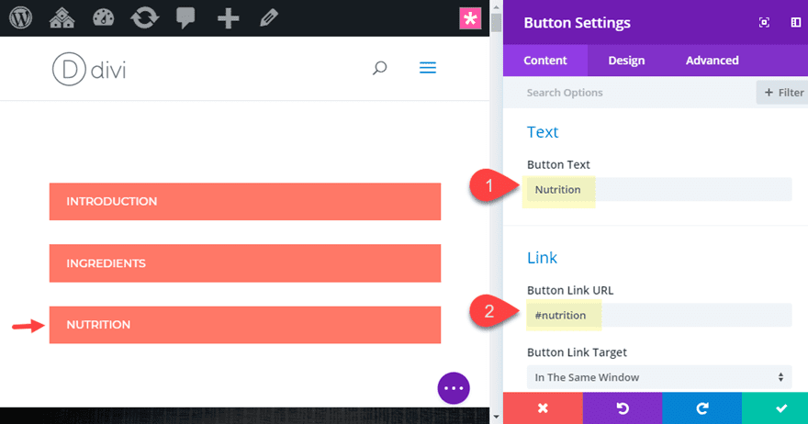Viewport: 808px width, 424px height.
Task: Discard changes with the red X
Action: click(x=543, y=407)
